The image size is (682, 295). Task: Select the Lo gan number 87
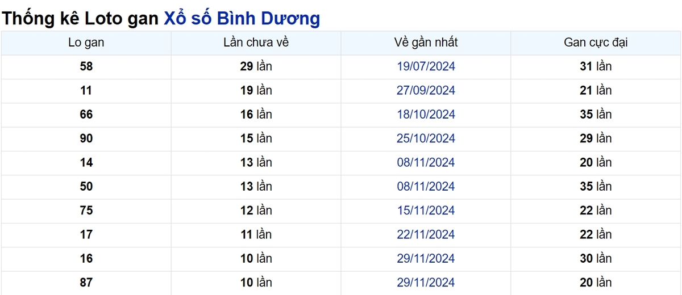tap(86, 283)
